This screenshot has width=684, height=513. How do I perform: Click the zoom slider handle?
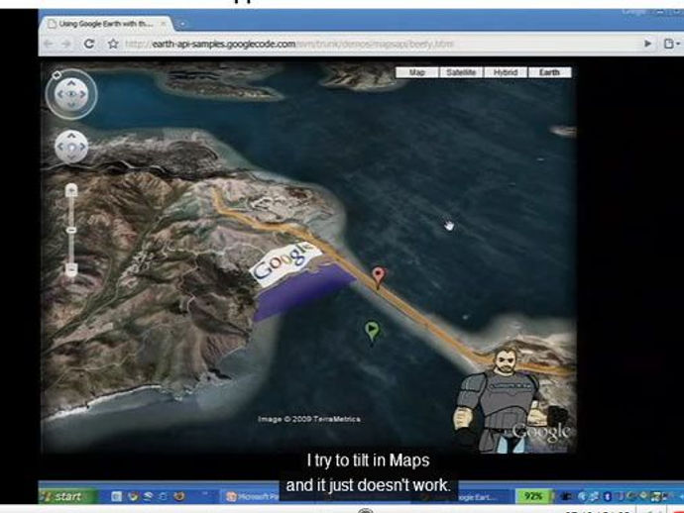pos(71,230)
